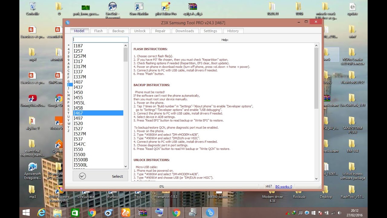387x218 pixels.
Task: Open the update file on desktop
Action: [x=352, y=9]
